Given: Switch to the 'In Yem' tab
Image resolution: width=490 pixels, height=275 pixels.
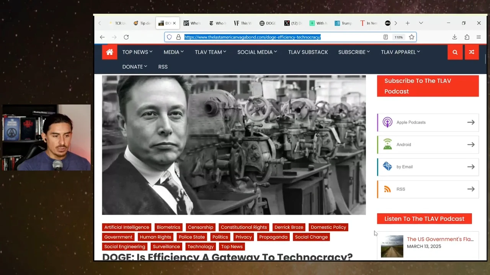Looking at the screenshot, I should click(x=369, y=23).
